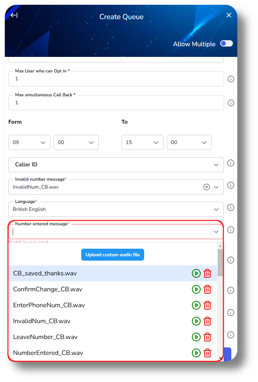Delete the ConfirmChange_CB.wav file

point(207,289)
